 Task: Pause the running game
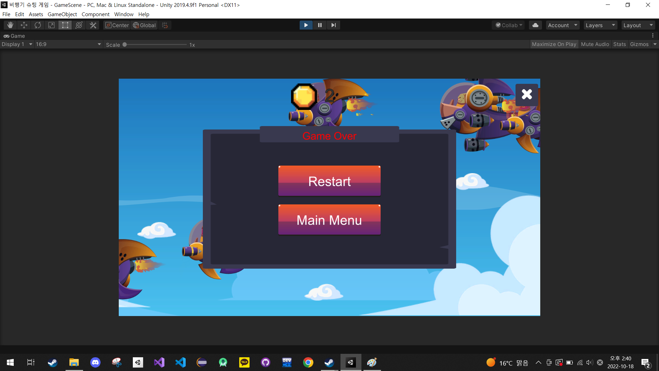(x=320, y=25)
